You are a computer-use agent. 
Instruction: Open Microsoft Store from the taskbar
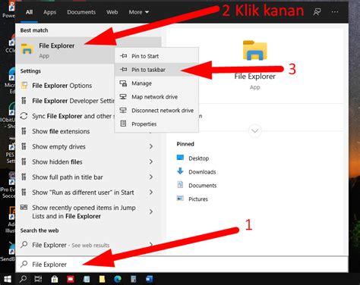(55, 279)
